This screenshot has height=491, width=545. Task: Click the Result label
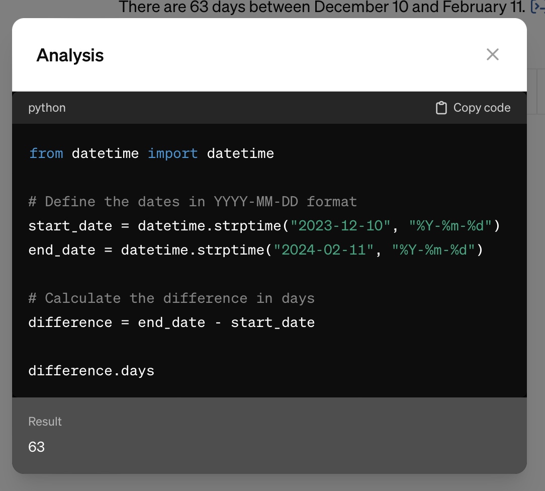click(x=45, y=422)
